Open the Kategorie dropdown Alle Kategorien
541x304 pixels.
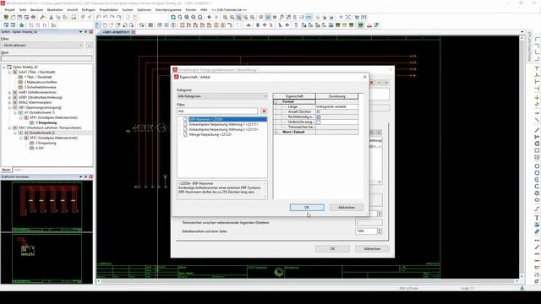(222, 96)
